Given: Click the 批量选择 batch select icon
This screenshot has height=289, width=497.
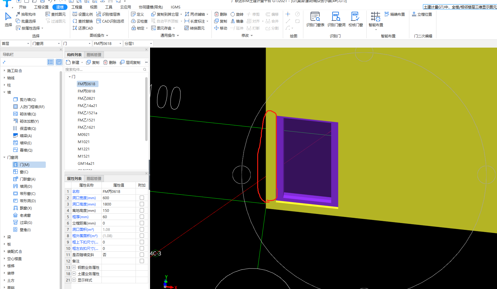Looking at the screenshot, I should point(18,21).
